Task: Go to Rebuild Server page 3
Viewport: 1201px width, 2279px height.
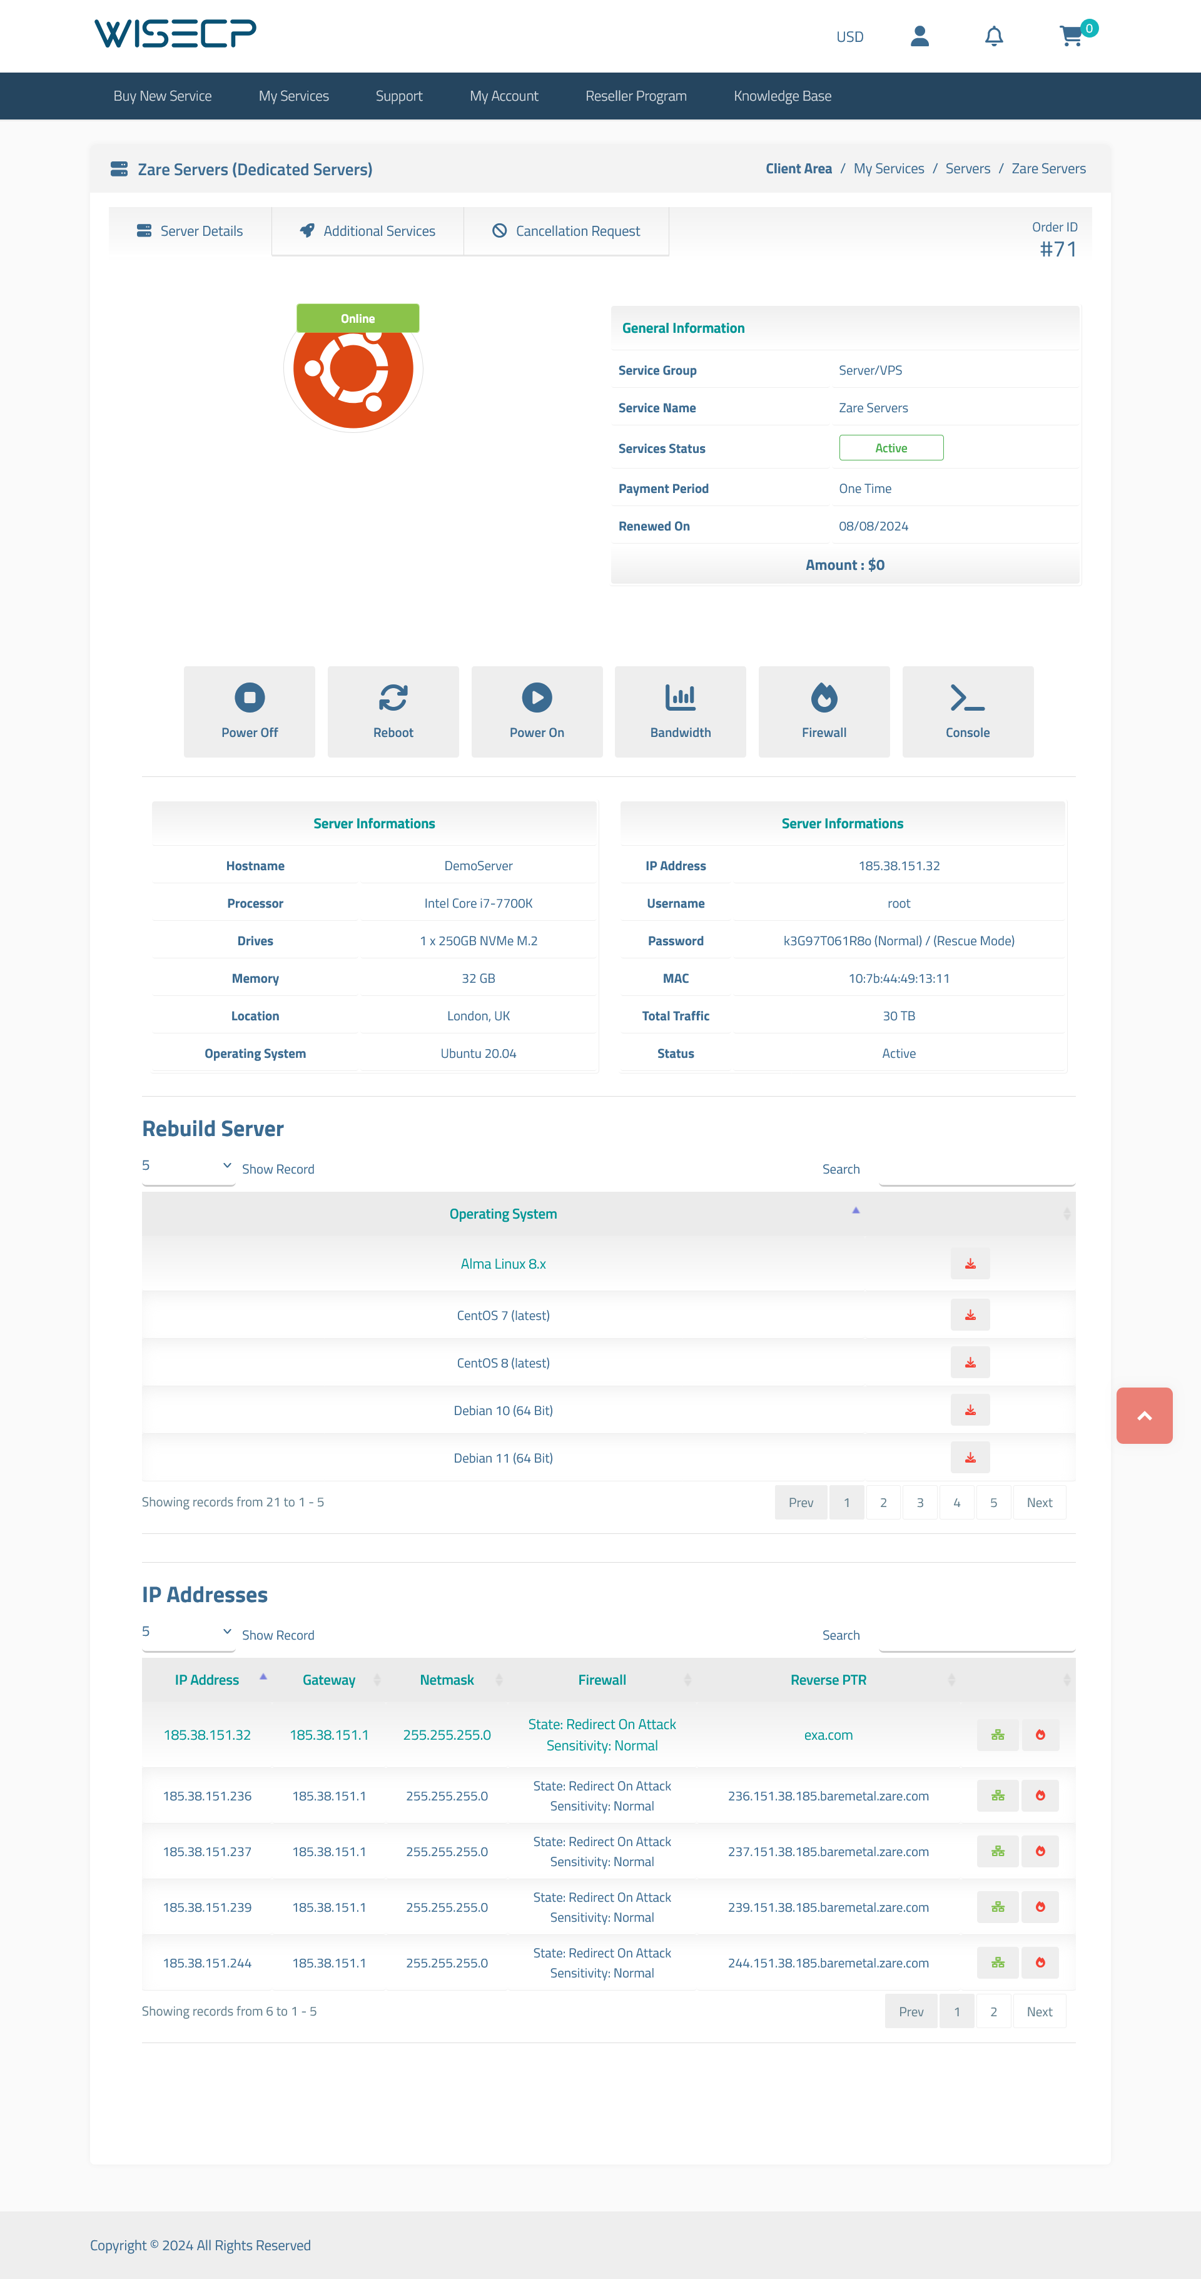Action: (920, 1502)
